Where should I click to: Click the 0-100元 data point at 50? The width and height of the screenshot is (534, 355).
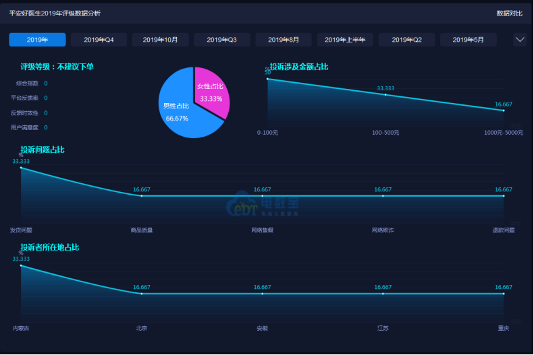268,79
